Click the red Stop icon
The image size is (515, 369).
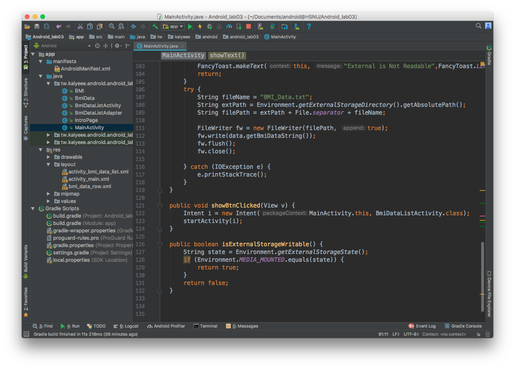point(249,26)
